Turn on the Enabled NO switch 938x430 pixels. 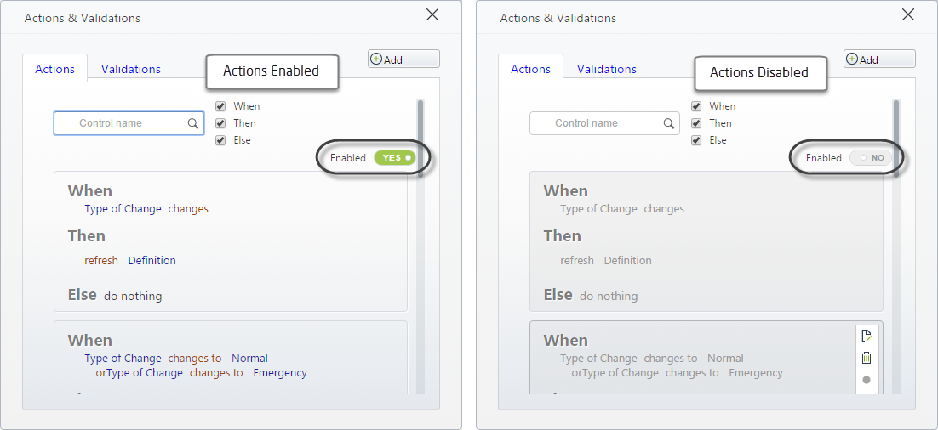871,158
